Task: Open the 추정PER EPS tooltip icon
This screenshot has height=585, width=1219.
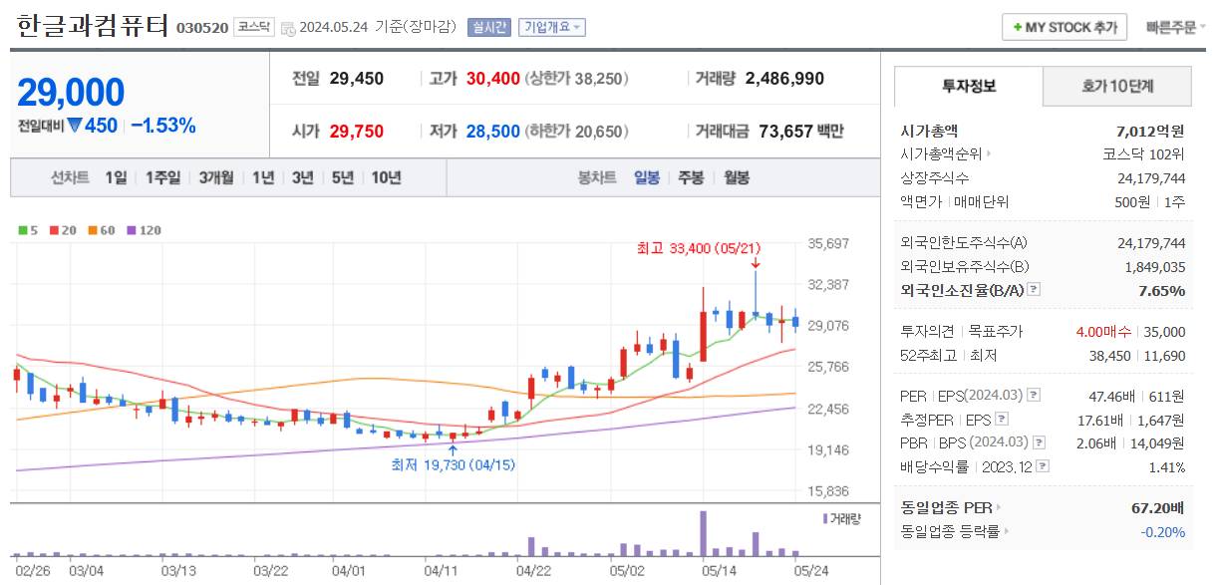Action: click(1000, 420)
